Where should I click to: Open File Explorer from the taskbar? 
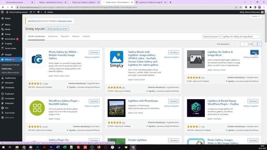click(x=17, y=147)
